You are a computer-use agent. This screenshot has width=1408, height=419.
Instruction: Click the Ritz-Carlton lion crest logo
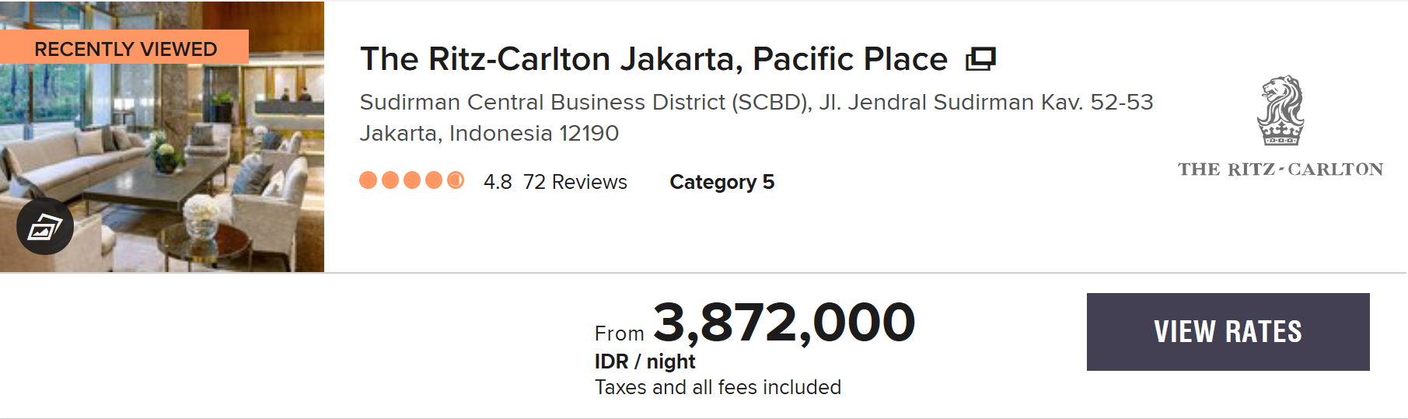(x=1280, y=110)
